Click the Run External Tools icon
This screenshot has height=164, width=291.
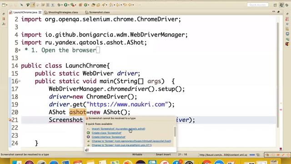coord(72,5)
